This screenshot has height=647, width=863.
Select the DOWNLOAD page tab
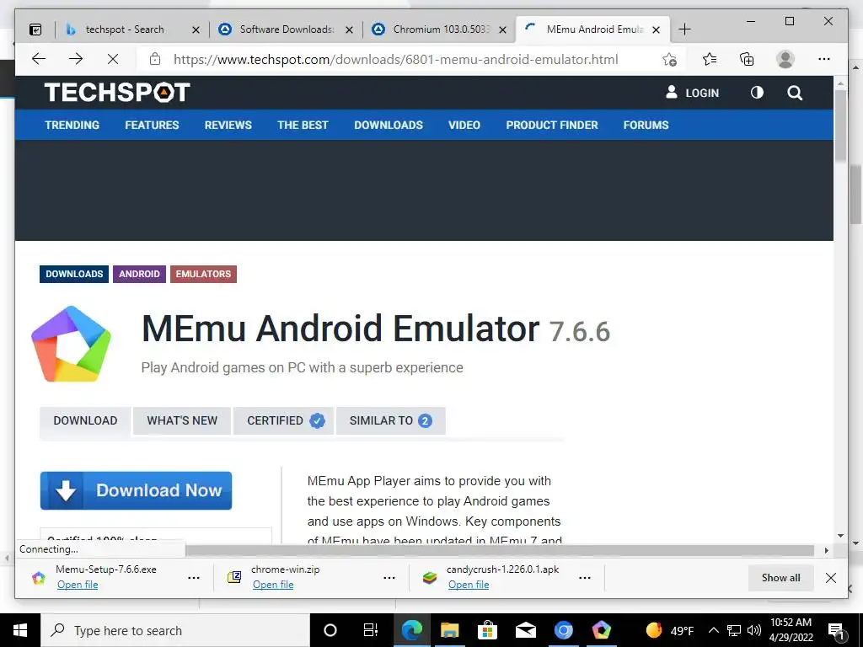click(85, 421)
